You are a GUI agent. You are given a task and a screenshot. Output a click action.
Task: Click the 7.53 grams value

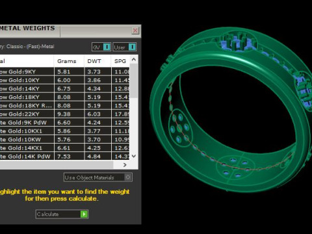[x=64, y=157]
